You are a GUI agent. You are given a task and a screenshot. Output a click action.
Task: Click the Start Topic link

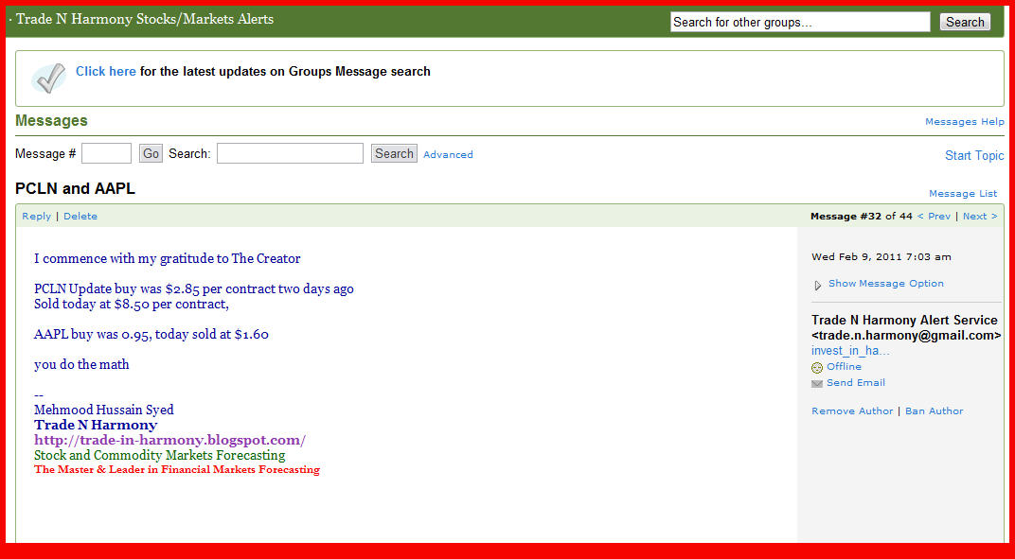974,155
